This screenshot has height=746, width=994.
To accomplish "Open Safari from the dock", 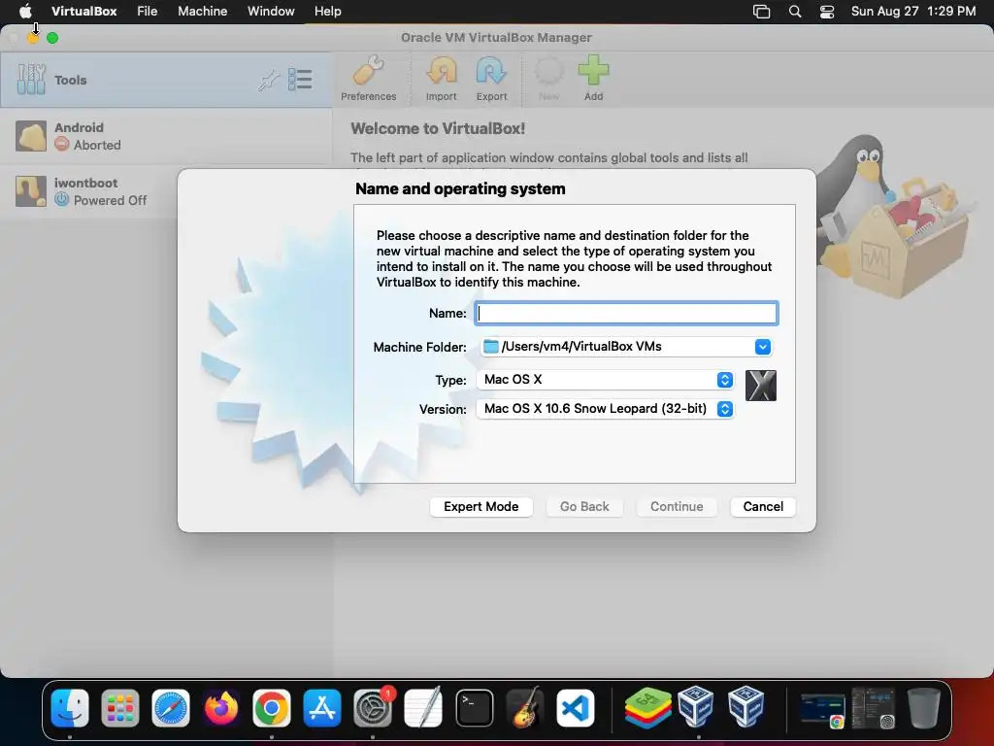I will tap(171, 708).
